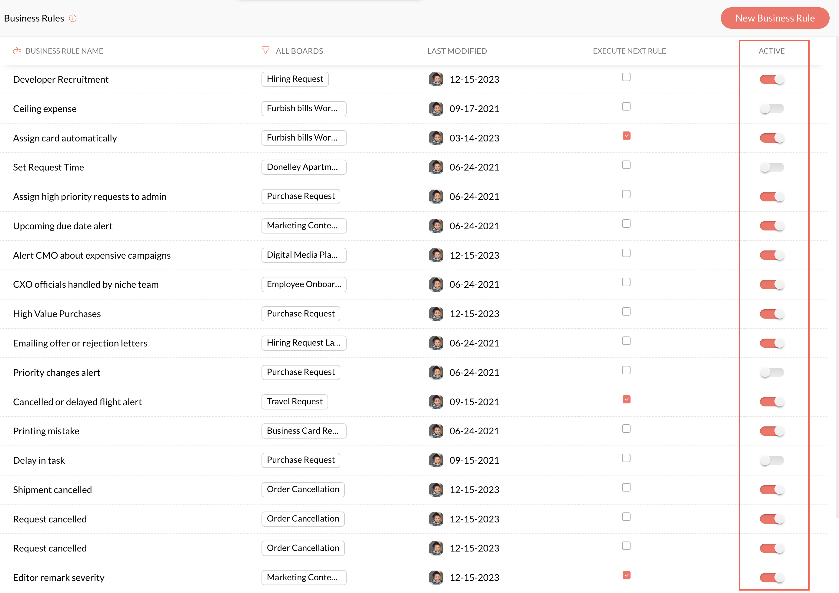The image size is (839, 593).
Task: Activate the Ceiling expense rule toggle
Action: click(772, 108)
